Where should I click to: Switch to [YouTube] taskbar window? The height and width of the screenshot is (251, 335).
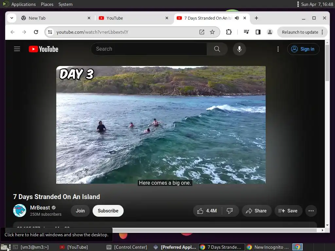[x=74, y=247]
